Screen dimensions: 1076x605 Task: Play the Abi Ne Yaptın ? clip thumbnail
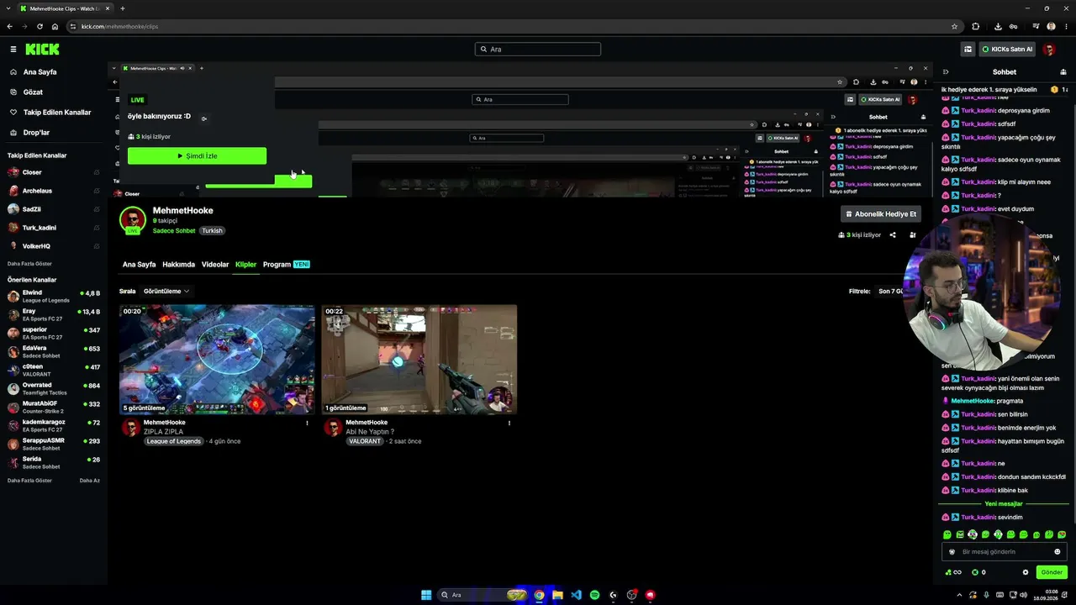coord(419,360)
